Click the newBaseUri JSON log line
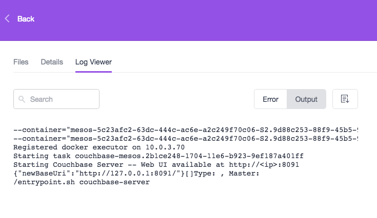This screenshot has height=218, width=377. pos(136,173)
